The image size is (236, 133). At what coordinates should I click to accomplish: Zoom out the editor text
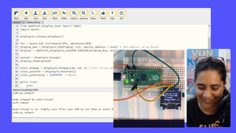(84, 14)
